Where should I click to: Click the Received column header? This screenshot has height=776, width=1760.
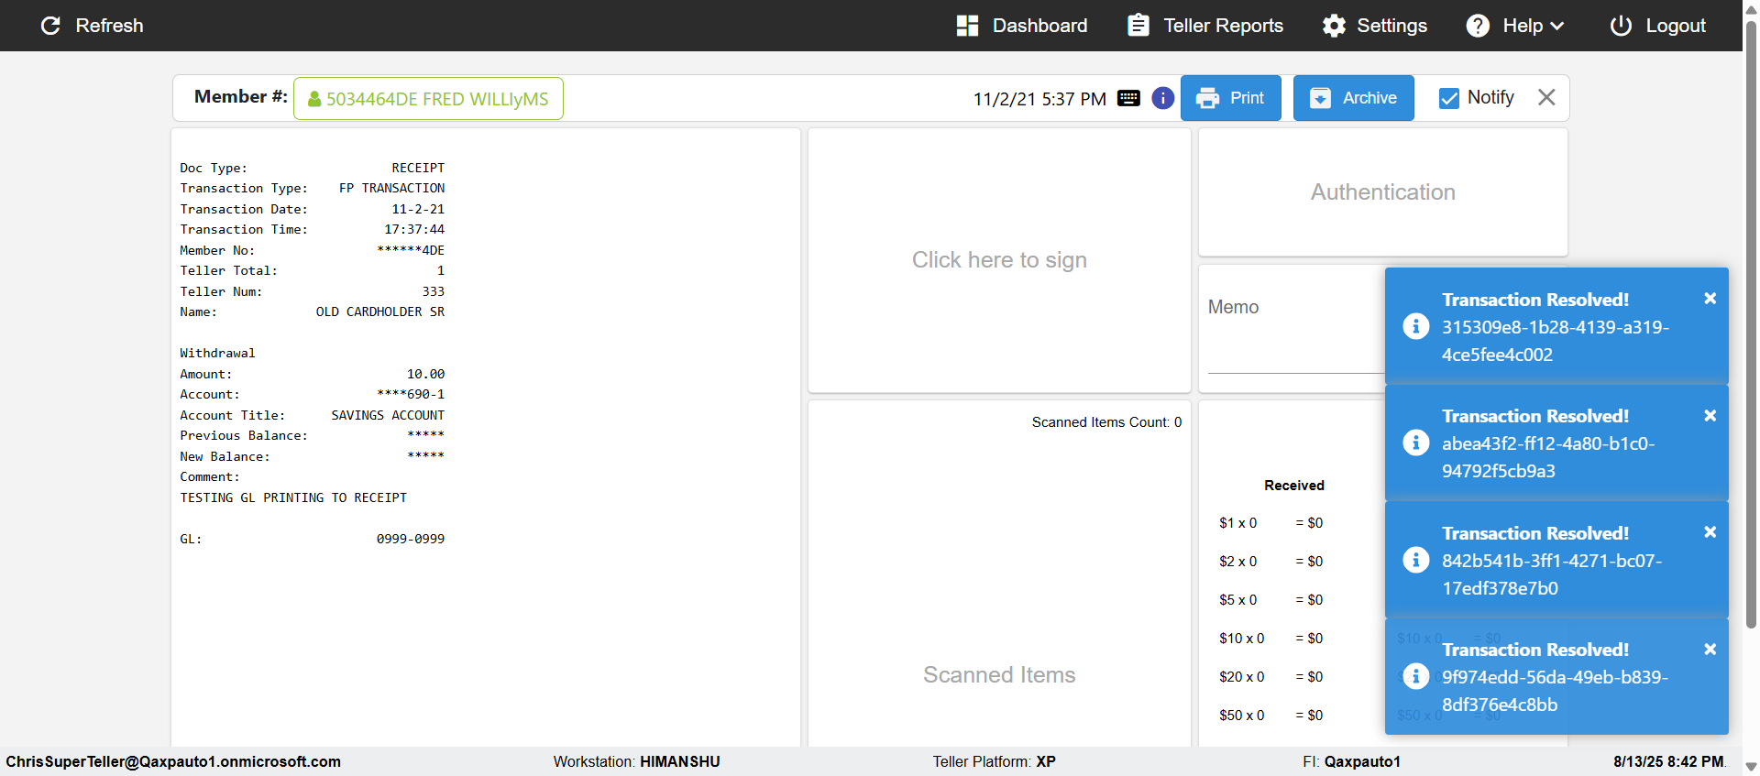coord(1294,486)
